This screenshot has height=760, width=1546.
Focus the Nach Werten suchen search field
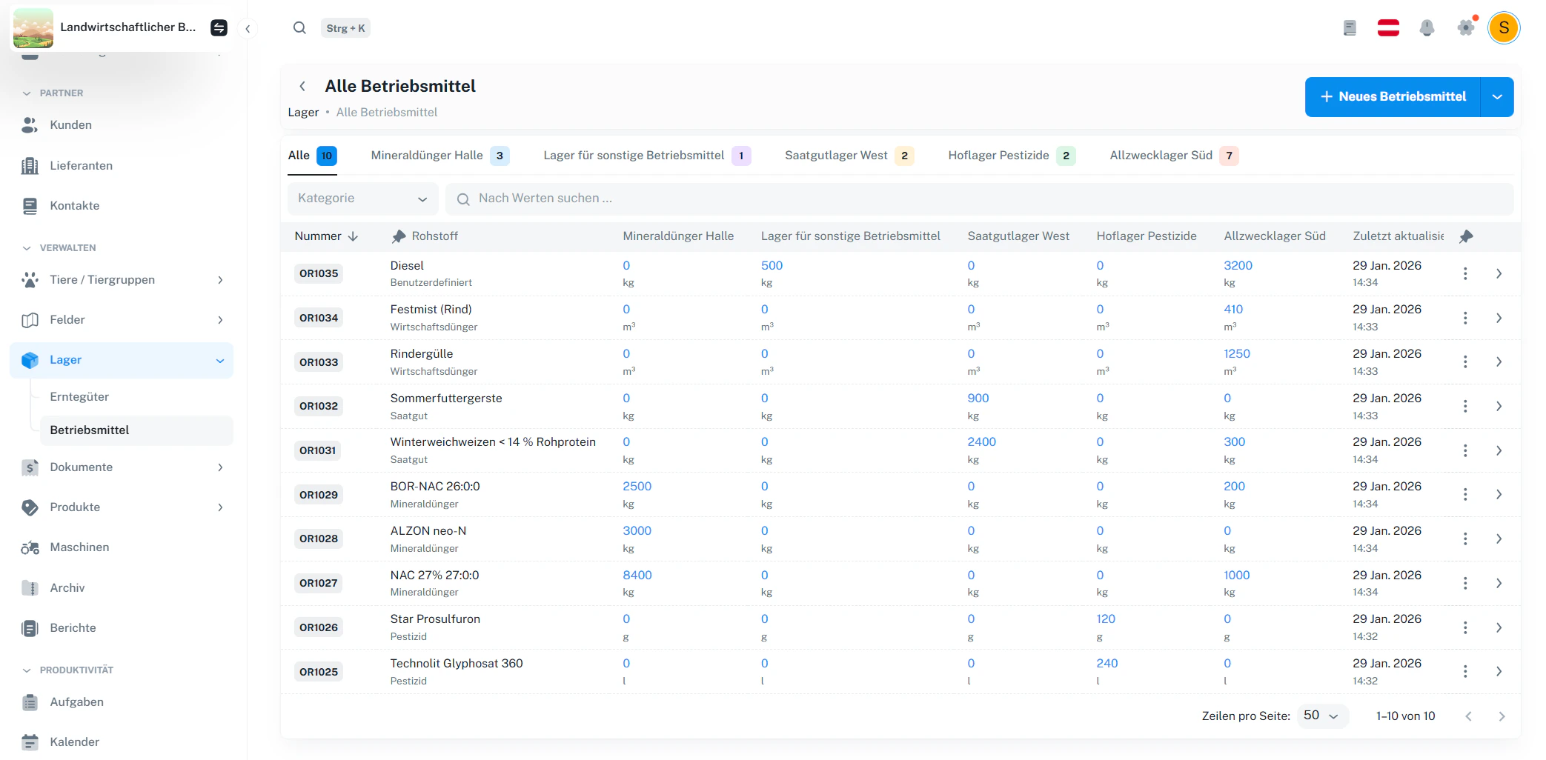tap(978, 199)
